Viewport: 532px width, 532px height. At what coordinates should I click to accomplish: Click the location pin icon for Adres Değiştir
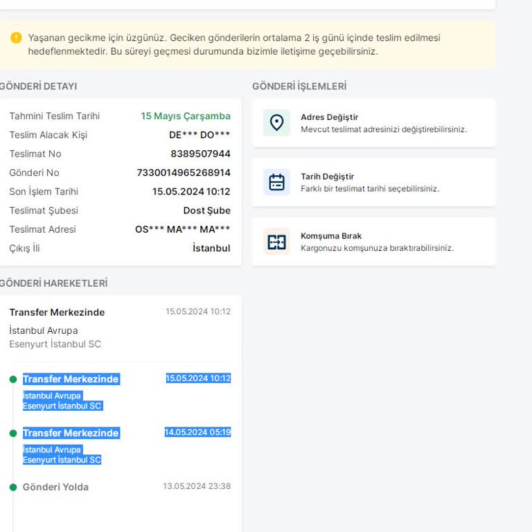tap(276, 123)
